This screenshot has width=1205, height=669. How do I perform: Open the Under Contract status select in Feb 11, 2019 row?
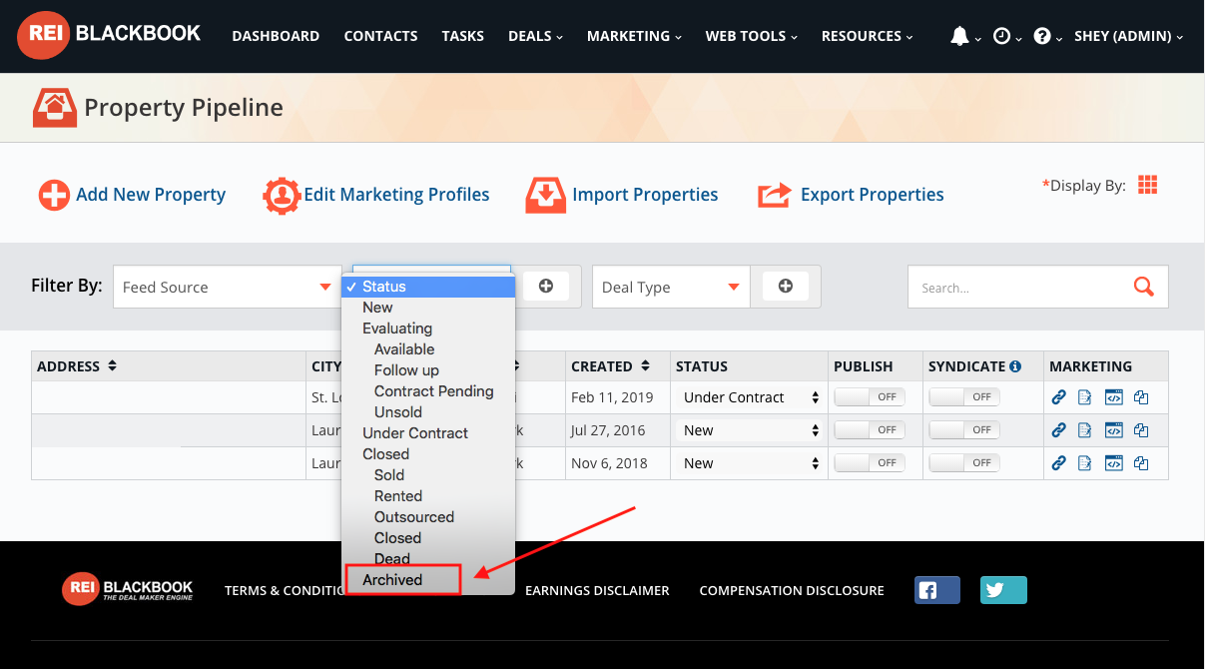tap(750, 397)
